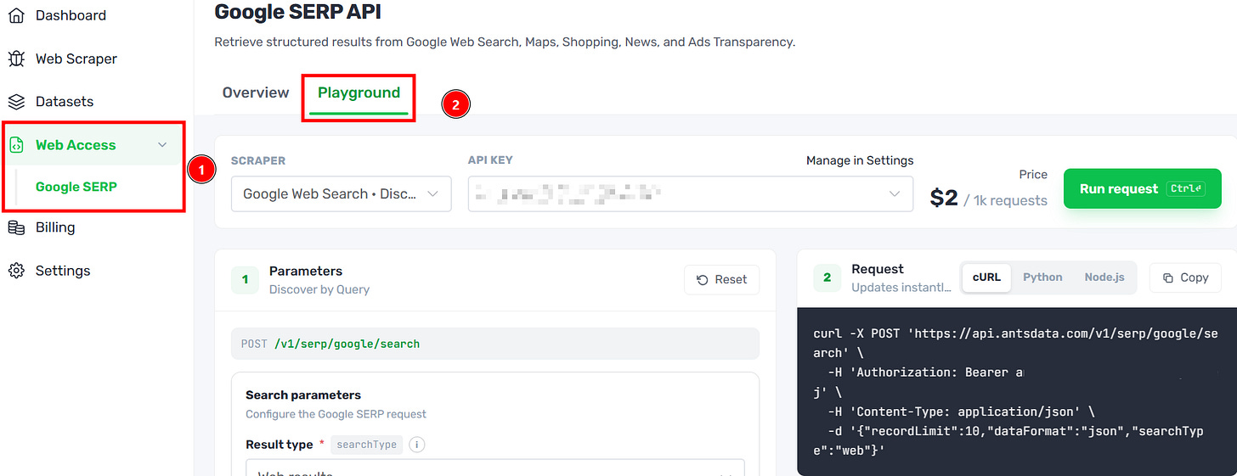Open the Billing coins icon

[x=16, y=227]
